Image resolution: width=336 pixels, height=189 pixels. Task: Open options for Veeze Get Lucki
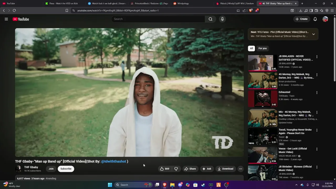coord(317,149)
